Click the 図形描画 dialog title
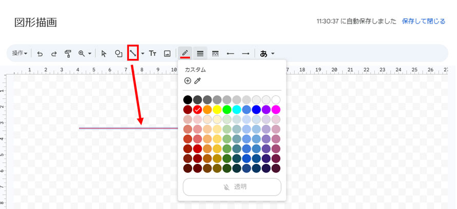The image size is (457, 209). pos(35,23)
